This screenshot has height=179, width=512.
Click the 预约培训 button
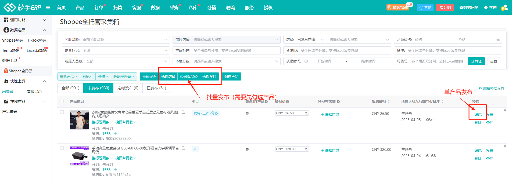coord(398,8)
